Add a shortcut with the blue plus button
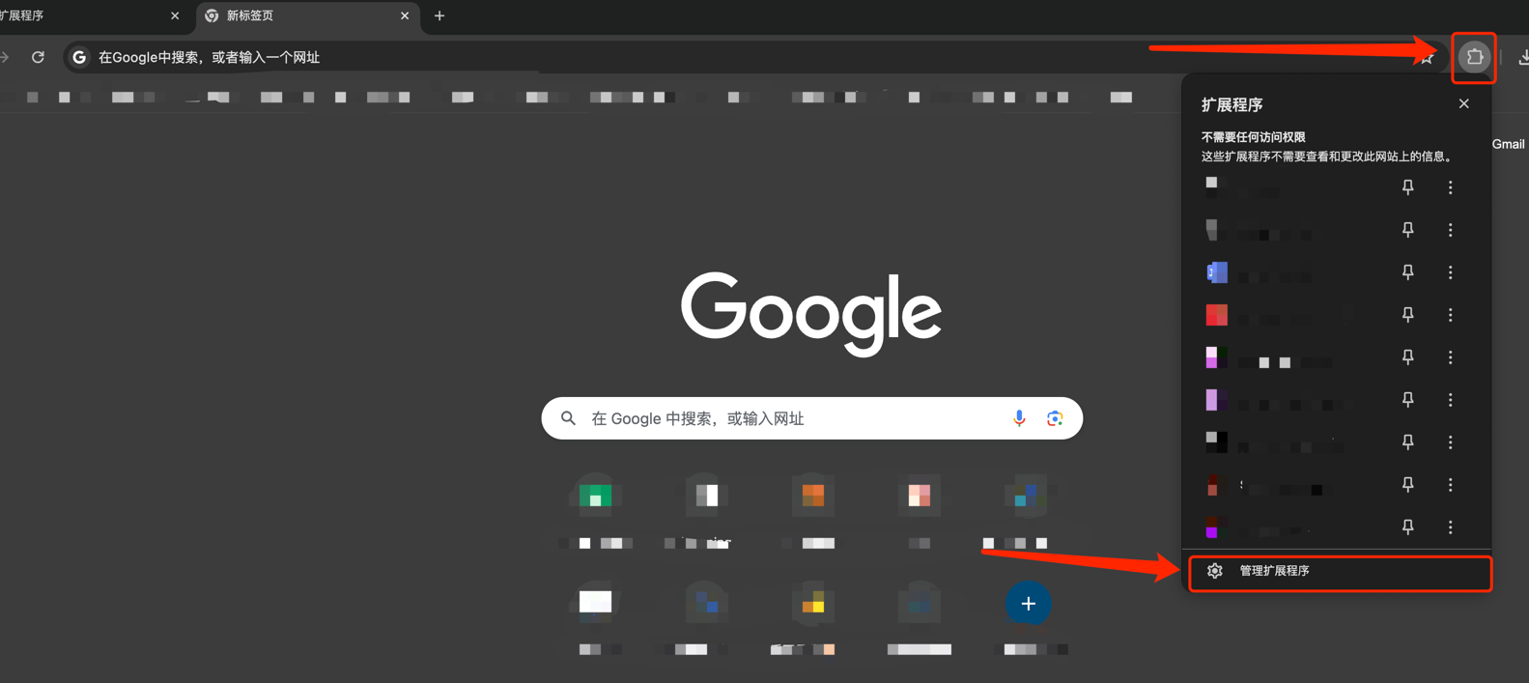The height and width of the screenshot is (683, 1529). 1028,604
